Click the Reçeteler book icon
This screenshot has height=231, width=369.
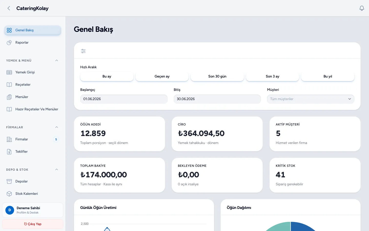point(9,85)
